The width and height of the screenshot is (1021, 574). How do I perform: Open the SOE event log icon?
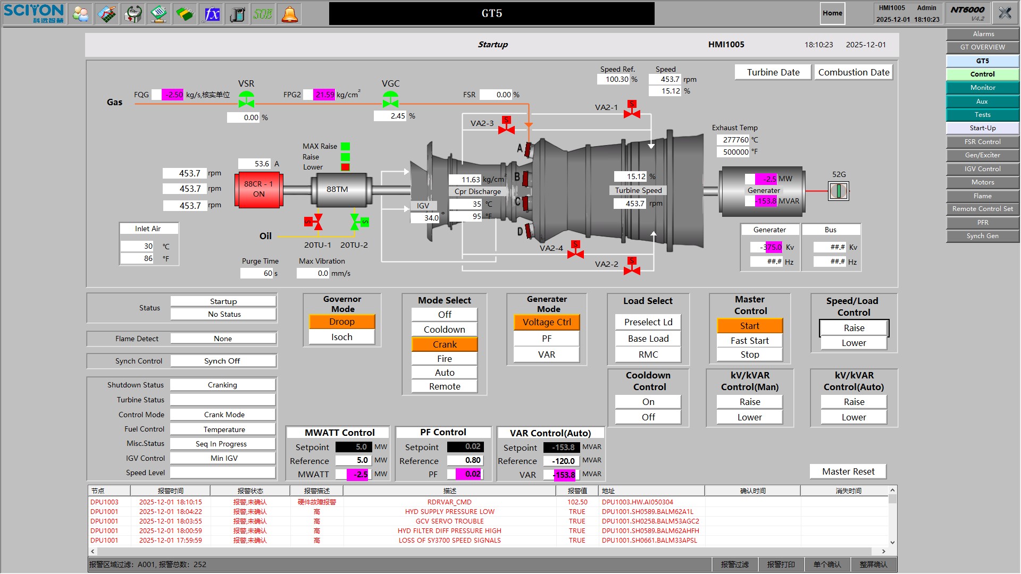pos(263,14)
